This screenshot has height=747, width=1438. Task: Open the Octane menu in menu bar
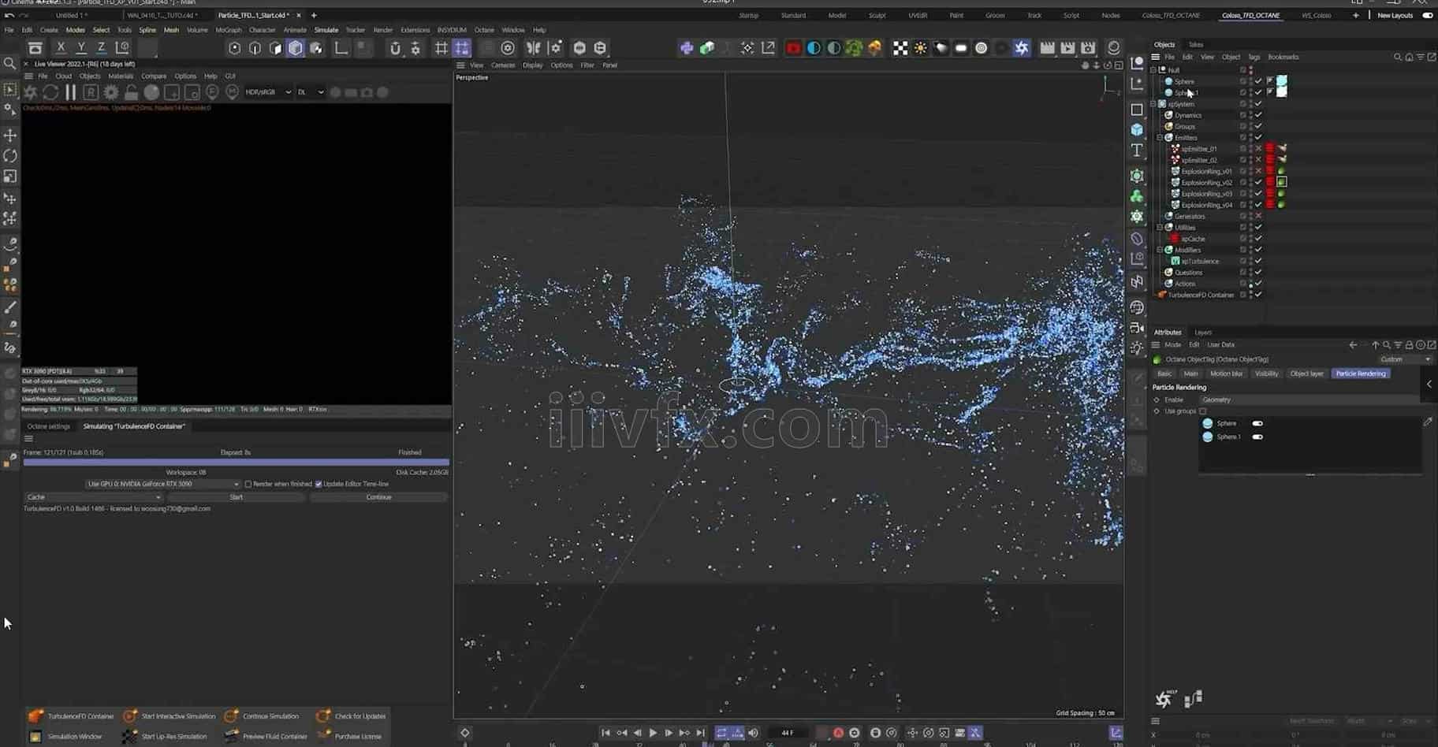[x=484, y=30]
